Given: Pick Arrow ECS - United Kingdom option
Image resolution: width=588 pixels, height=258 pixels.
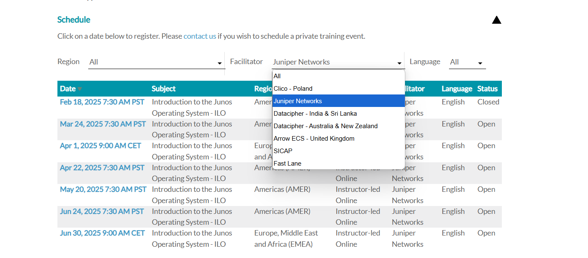Looking at the screenshot, I should coord(338,139).
